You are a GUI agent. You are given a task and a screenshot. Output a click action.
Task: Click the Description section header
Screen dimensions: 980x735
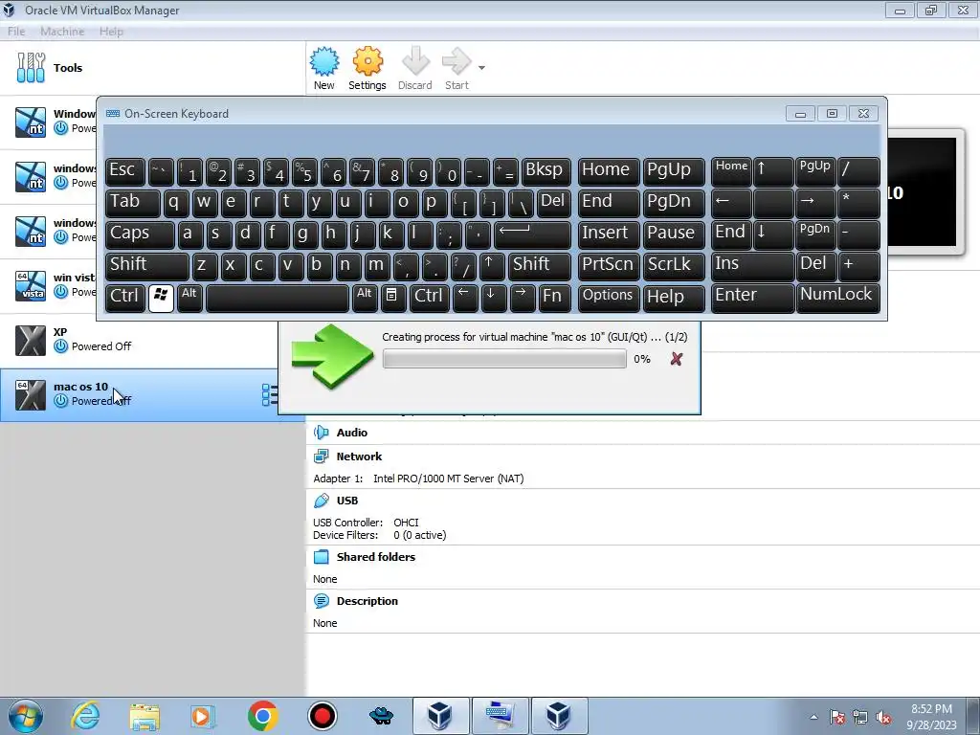[x=367, y=601]
